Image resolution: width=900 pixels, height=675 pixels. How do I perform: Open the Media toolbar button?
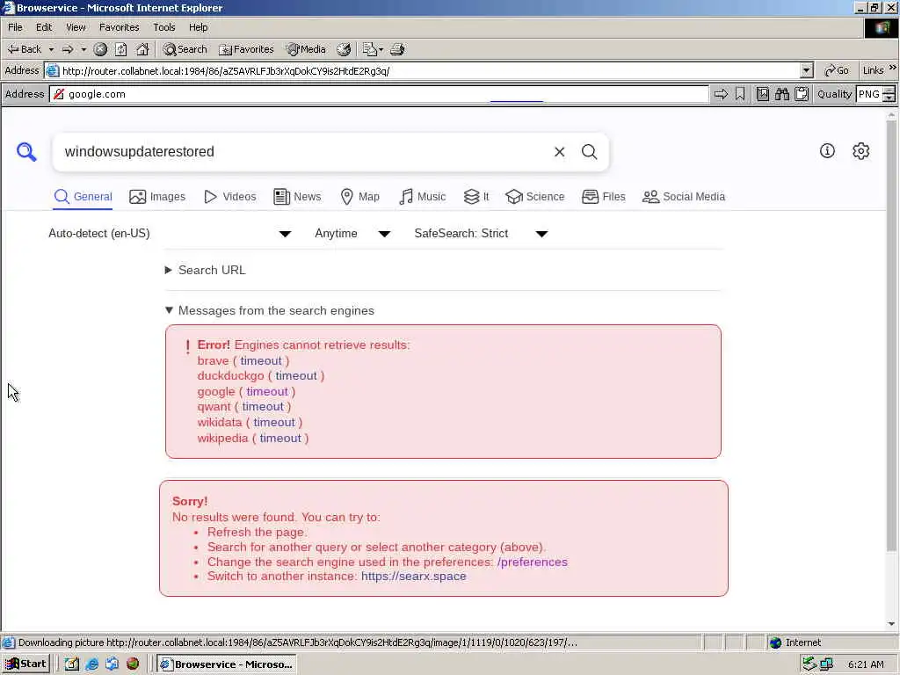click(x=306, y=49)
